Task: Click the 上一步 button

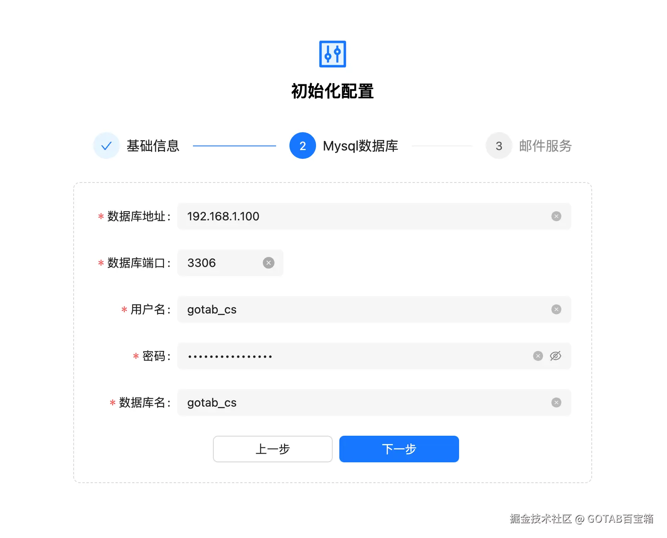Action: (273, 449)
